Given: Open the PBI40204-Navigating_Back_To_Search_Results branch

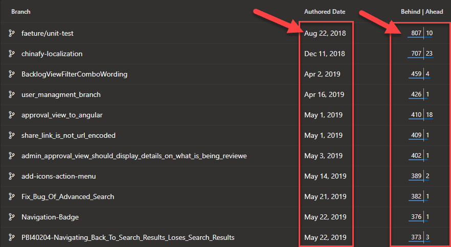Looking at the screenshot, I should click(x=128, y=237).
